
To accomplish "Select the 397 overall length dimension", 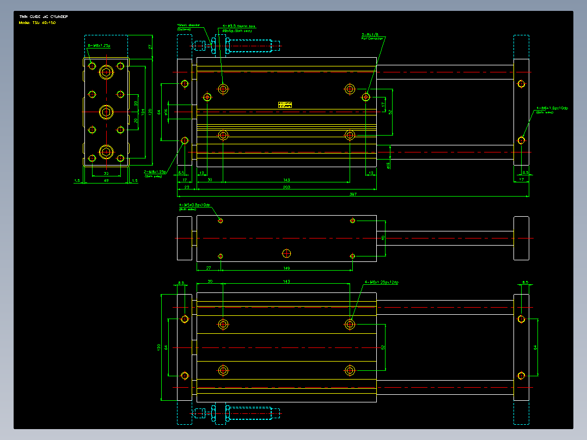I will tap(353, 194).
